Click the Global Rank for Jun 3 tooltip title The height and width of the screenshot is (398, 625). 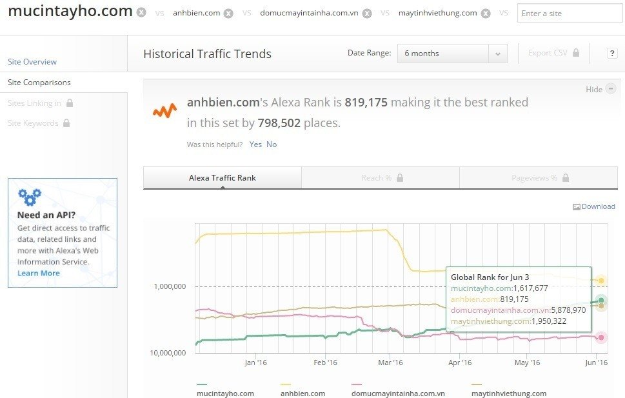pos(490,277)
